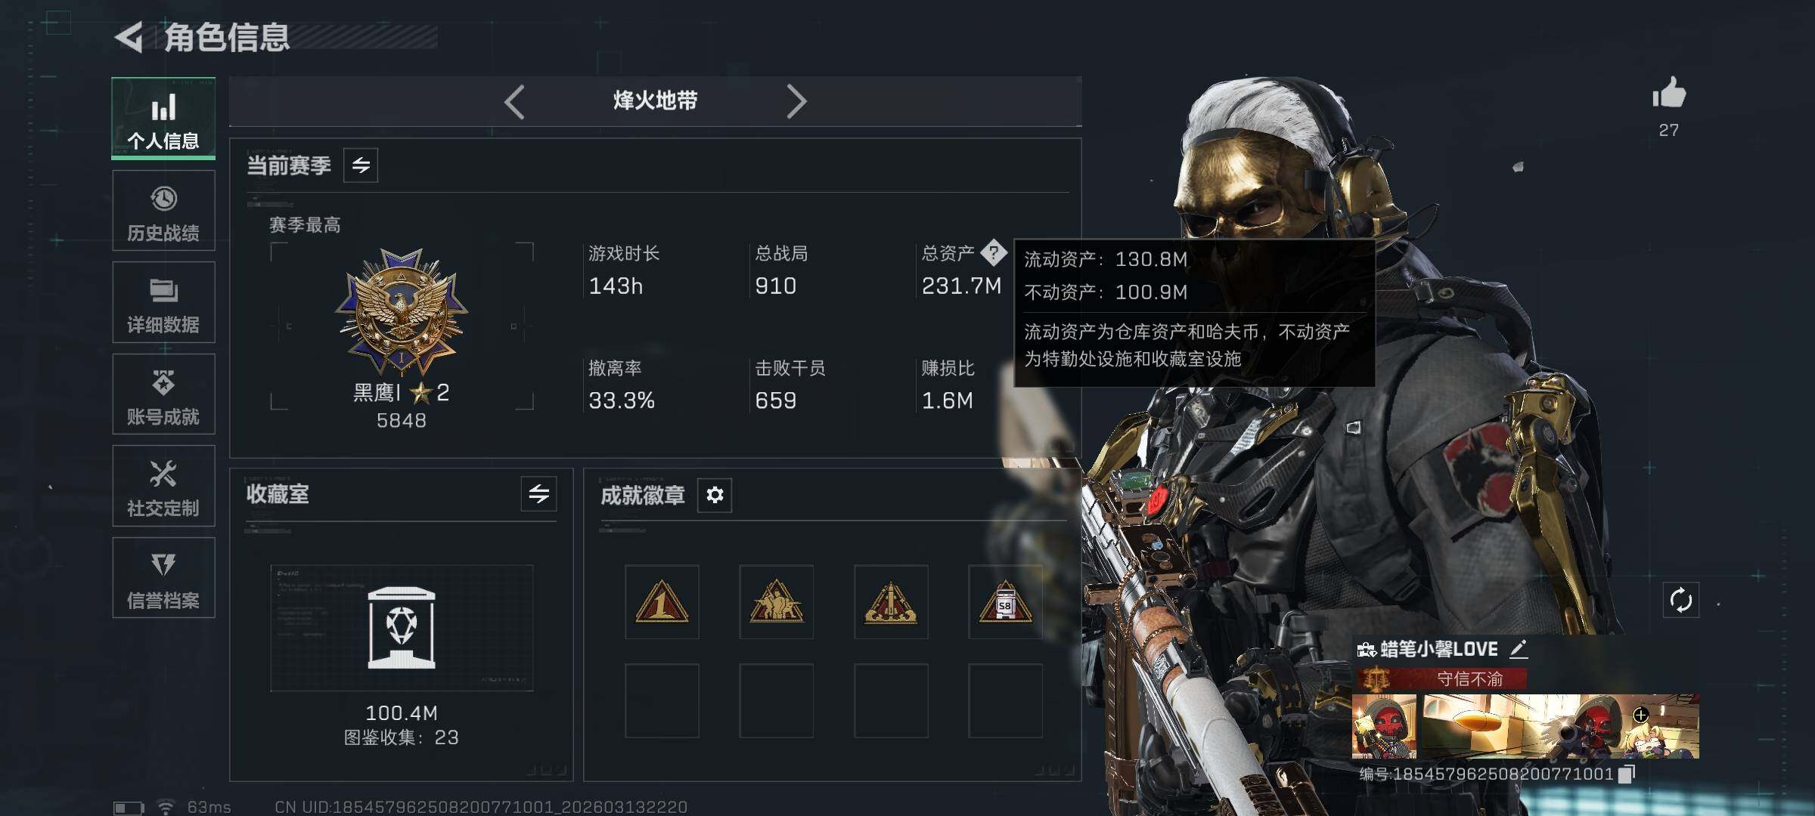
Task: Open the 社交定制 tab
Action: (x=163, y=486)
